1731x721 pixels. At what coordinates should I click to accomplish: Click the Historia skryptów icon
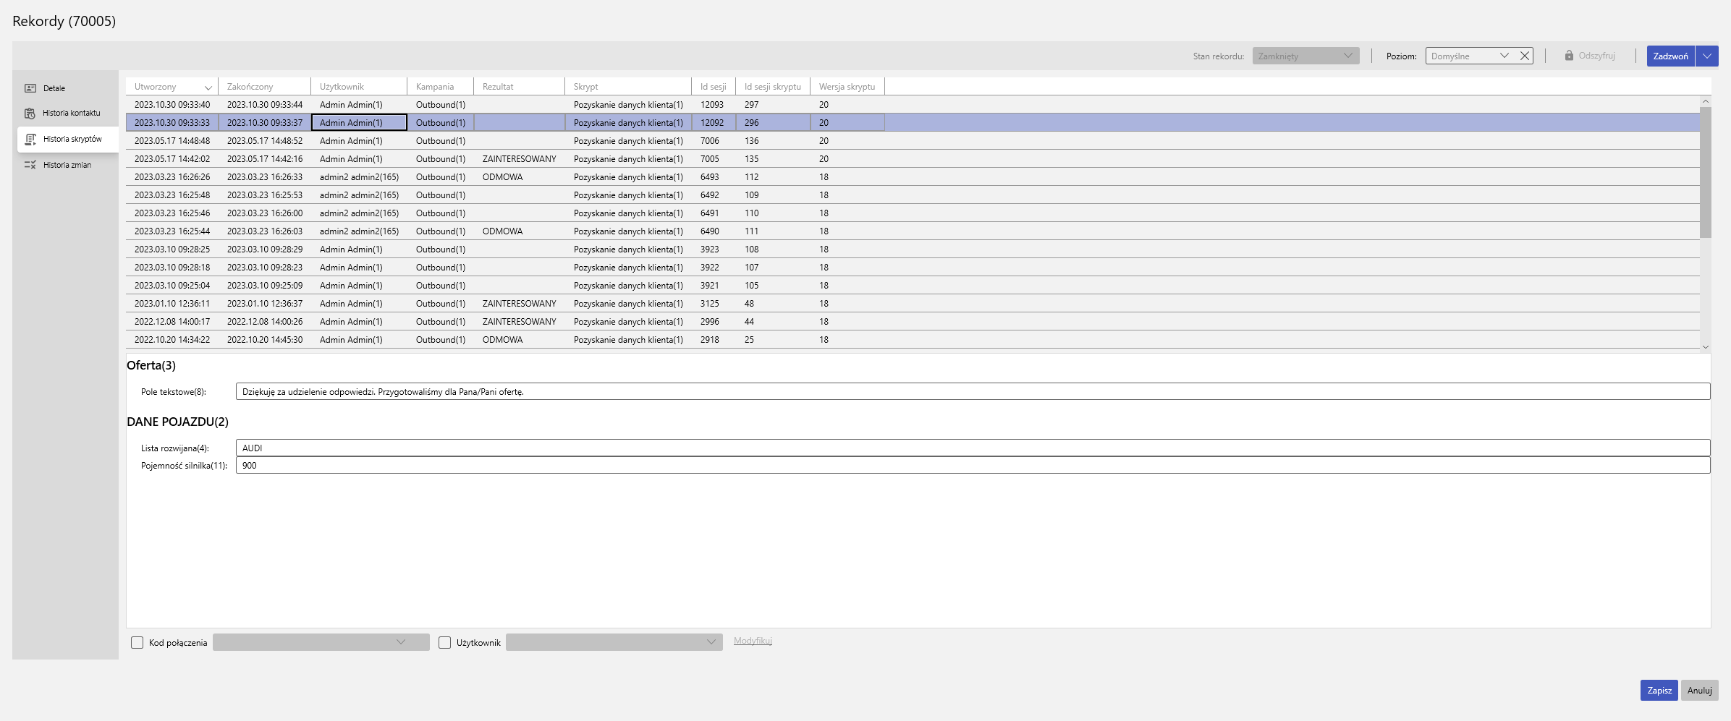pos(30,139)
